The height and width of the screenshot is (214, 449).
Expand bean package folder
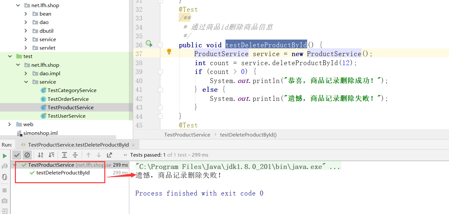pos(26,14)
